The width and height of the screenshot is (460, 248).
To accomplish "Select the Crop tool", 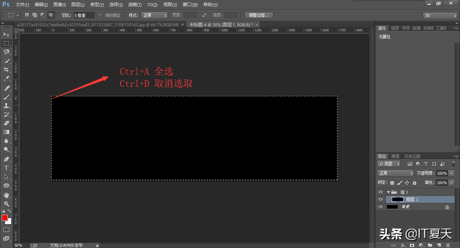I will point(6,70).
